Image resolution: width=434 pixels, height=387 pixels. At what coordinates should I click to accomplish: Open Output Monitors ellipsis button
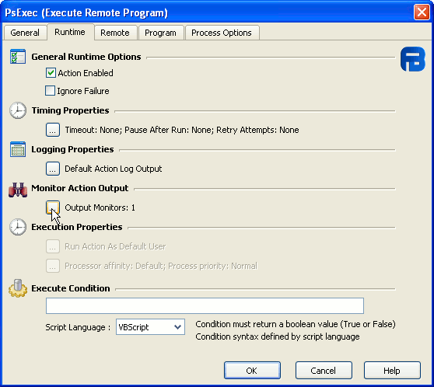53,207
